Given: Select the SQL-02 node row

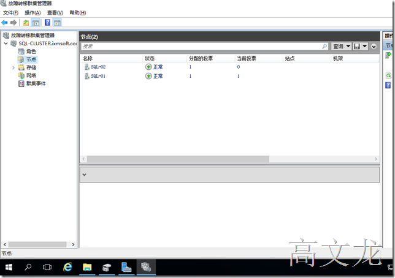Looking at the screenshot, I should [230, 67].
